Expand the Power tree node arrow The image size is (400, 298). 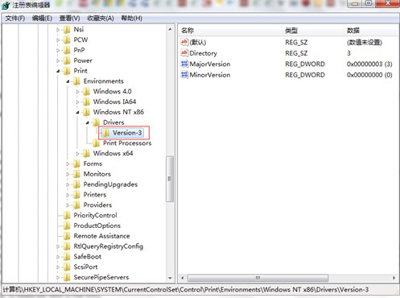click(58, 60)
